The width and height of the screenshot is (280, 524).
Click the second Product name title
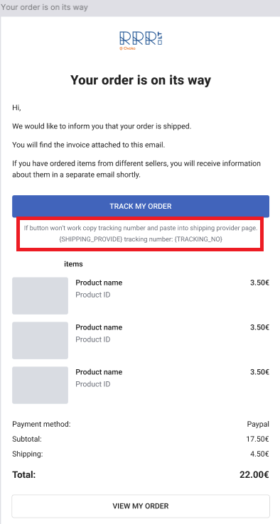99,327
